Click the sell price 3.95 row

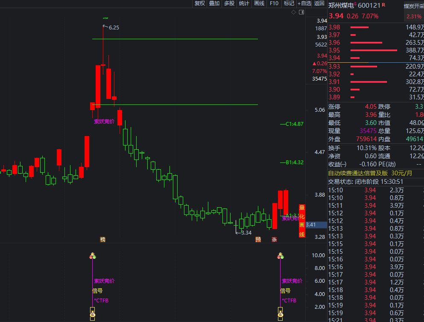coord(376,50)
